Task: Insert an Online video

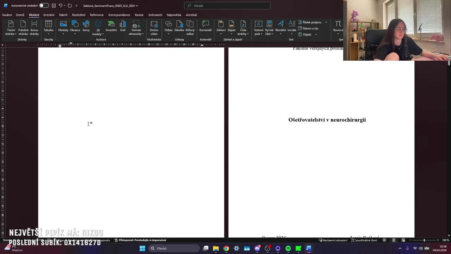Action: (x=154, y=28)
